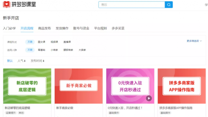Sort courses by 人气
Screen dimensions: 208x117
click(22, 61)
